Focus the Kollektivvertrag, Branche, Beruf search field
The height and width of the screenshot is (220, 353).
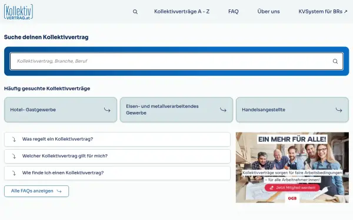coord(176,61)
